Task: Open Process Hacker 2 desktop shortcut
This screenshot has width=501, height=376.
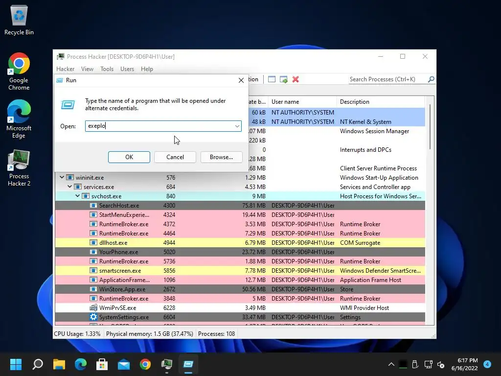Action: tap(19, 168)
